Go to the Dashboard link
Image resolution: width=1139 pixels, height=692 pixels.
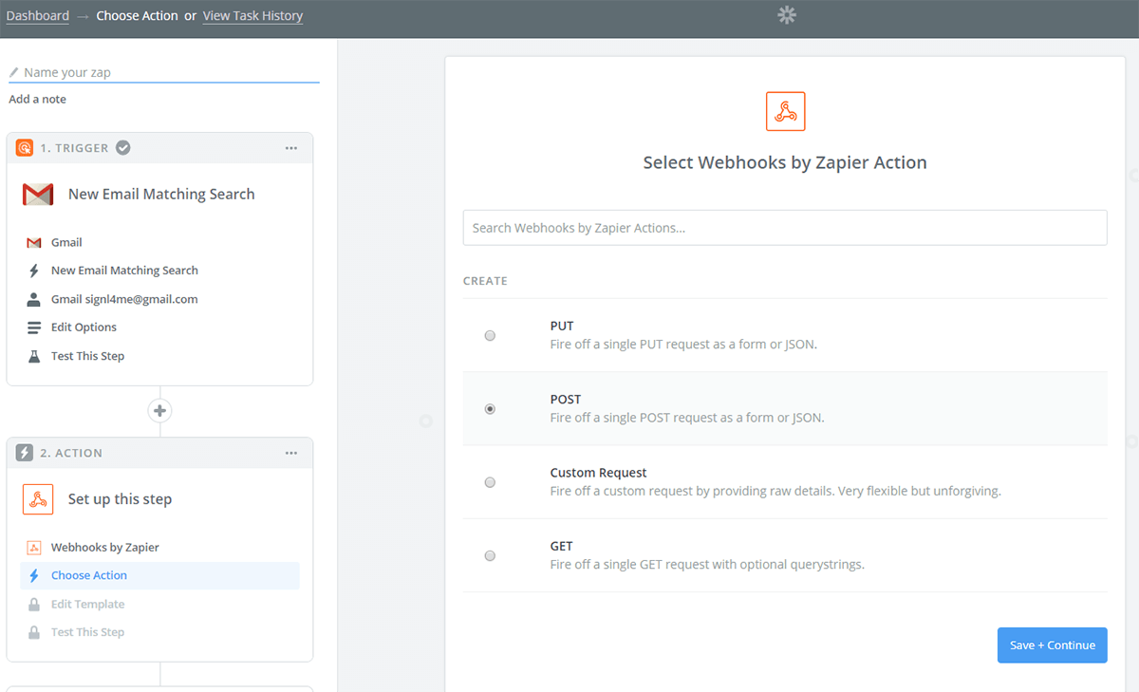38,16
